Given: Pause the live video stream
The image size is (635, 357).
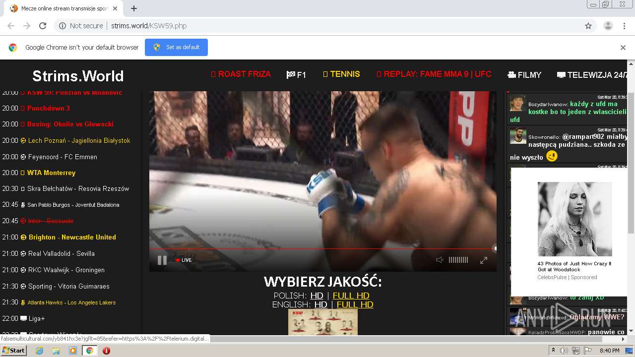Looking at the screenshot, I should coord(162,260).
